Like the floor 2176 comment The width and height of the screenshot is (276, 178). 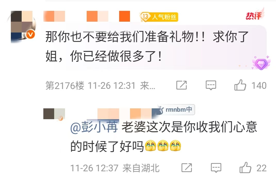tap(240, 85)
